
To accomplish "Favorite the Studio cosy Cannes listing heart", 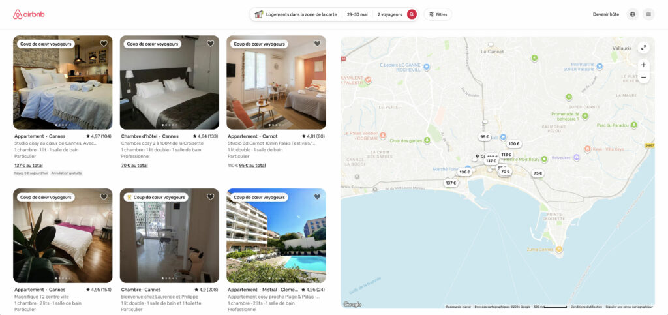I will 104,44.
